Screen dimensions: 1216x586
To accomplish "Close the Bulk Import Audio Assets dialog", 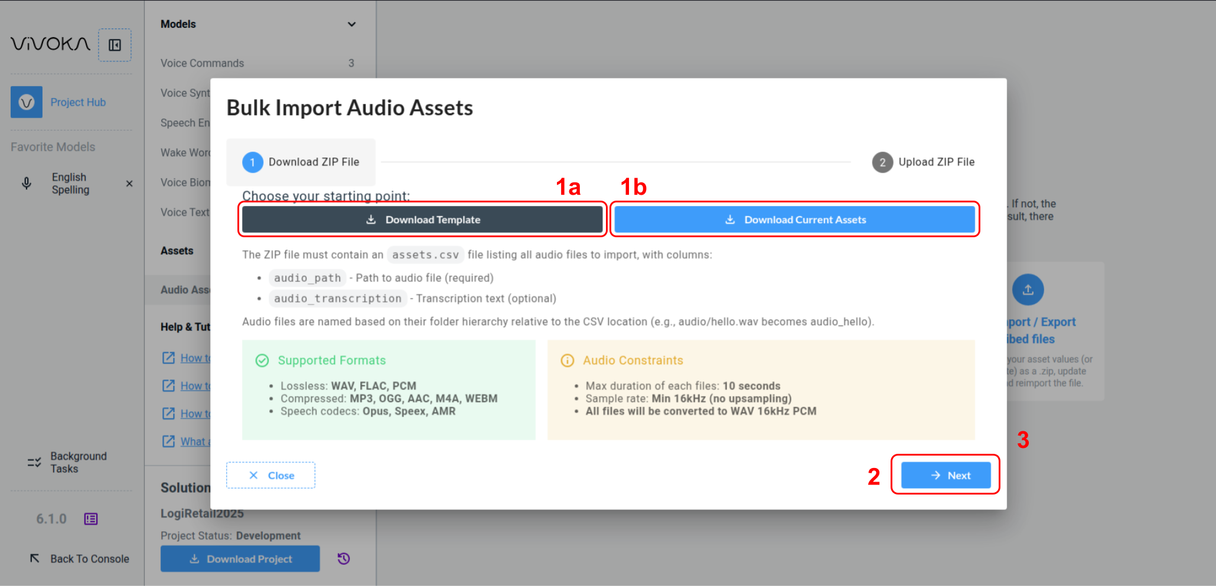I will (270, 476).
